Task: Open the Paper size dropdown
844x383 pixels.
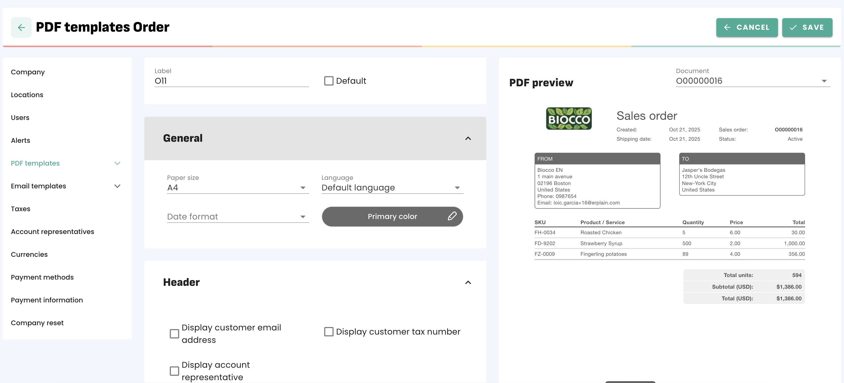Action: (238, 188)
